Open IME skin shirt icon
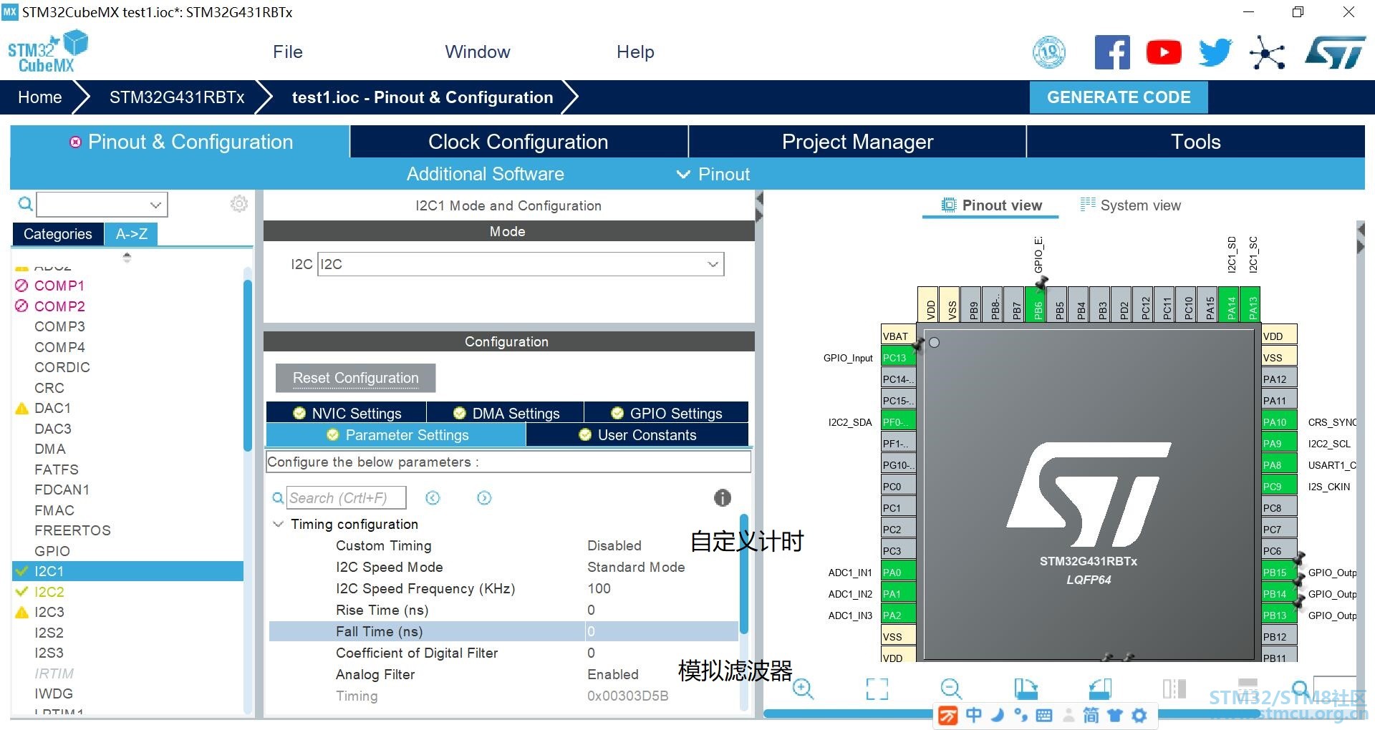 tap(1114, 715)
